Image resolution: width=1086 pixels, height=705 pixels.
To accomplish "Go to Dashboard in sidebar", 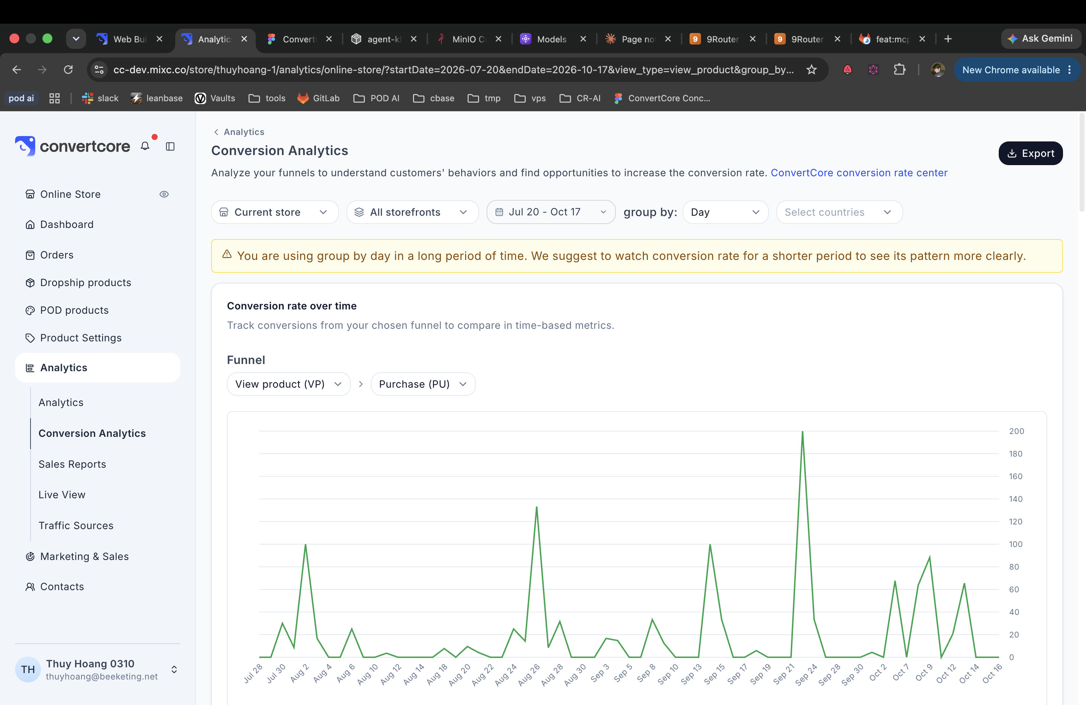I will click(x=67, y=224).
